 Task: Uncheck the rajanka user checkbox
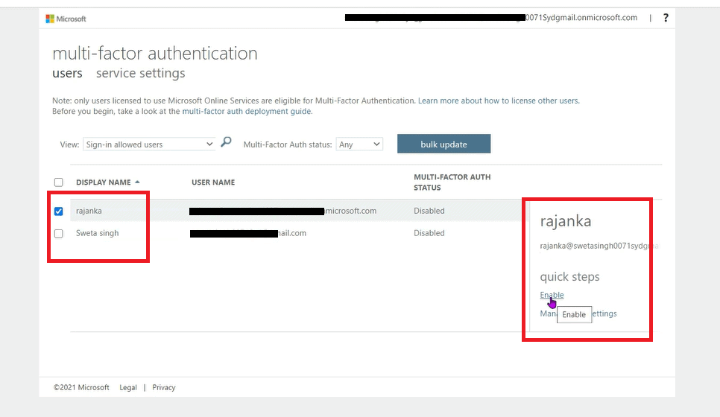[59, 211]
